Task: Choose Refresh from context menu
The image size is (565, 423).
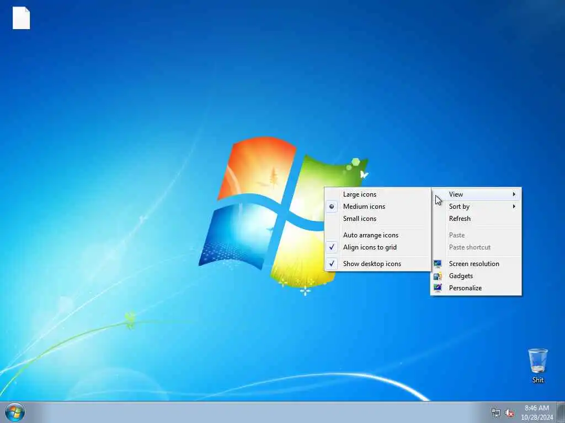Action: tap(476, 219)
